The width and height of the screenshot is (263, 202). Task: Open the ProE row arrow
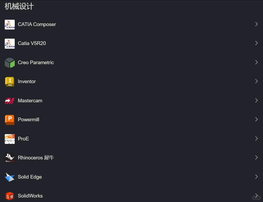pos(256,139)
